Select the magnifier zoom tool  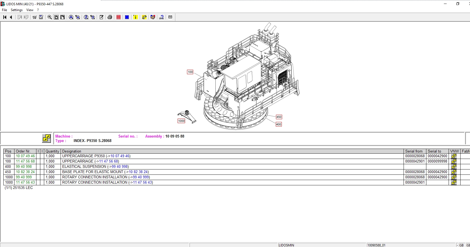[50, 17]
